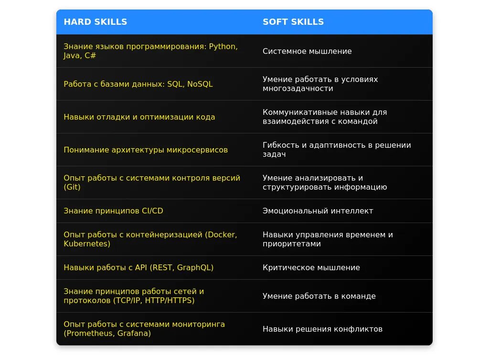
Task: Click 'Знание принципов CI/CD' cell
Action: [156, 211]
